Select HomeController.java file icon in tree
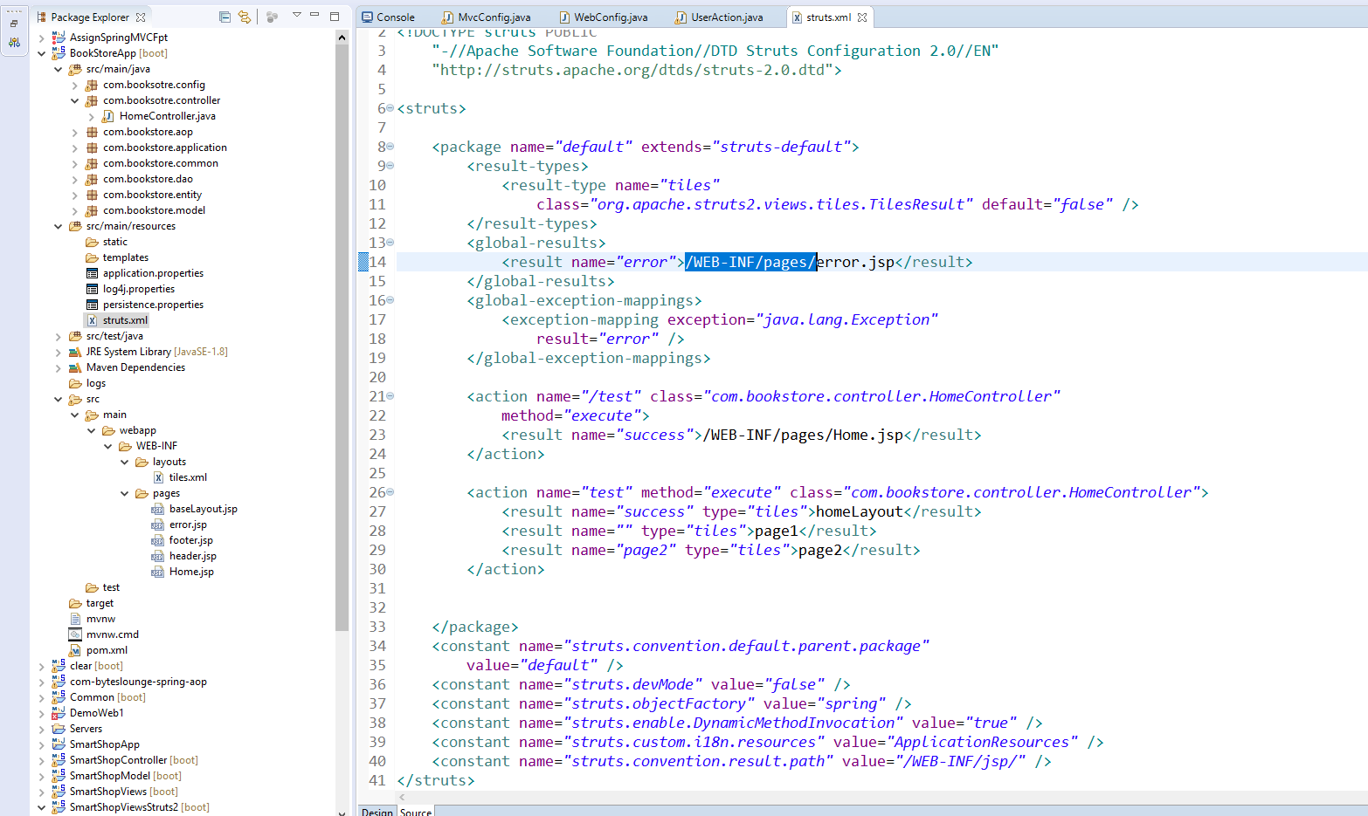Image resolution: width=1368 pixels, height=816 pixels. point(108,116)
